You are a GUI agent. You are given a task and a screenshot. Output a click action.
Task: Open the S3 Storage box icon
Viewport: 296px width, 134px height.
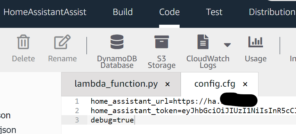click(x=162, y=42)
